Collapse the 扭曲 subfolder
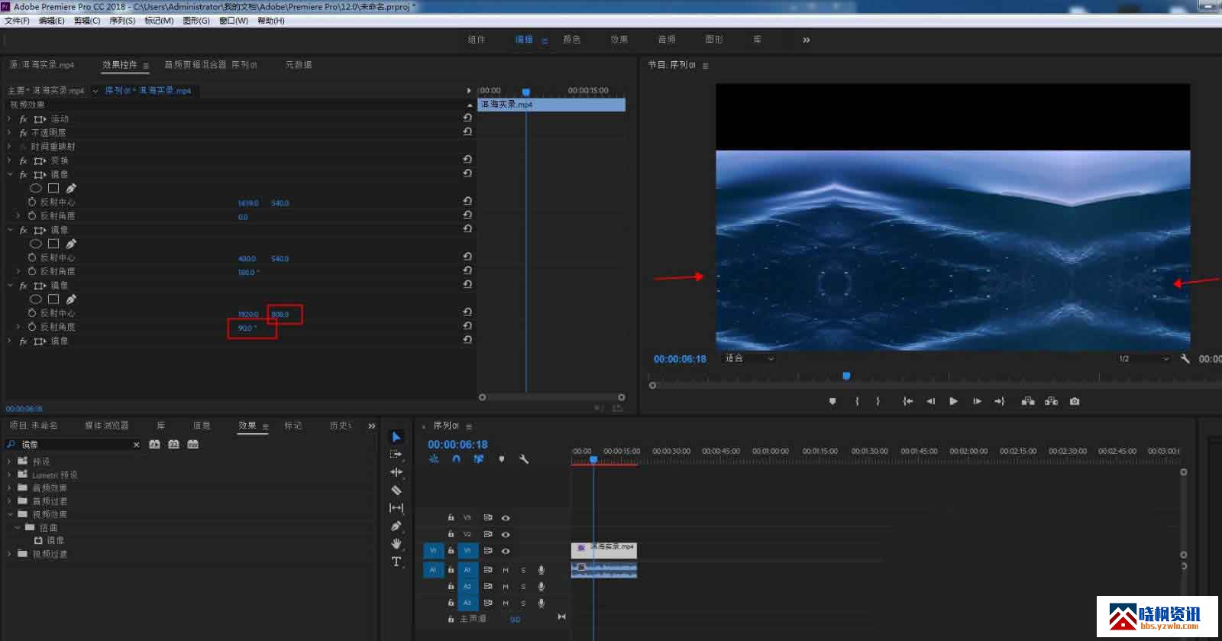 click(x=18, y=527)
